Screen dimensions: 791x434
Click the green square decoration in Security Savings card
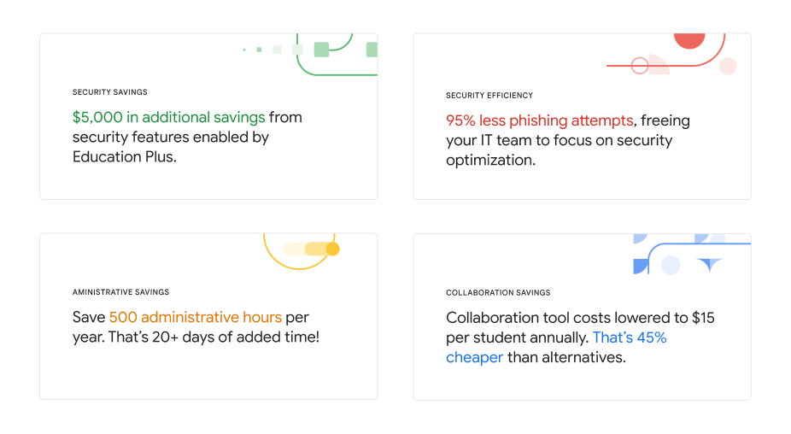click(x=321, y=50)
